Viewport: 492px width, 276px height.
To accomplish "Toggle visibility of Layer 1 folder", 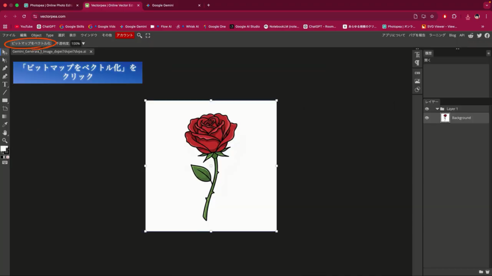I will (427, 109).
